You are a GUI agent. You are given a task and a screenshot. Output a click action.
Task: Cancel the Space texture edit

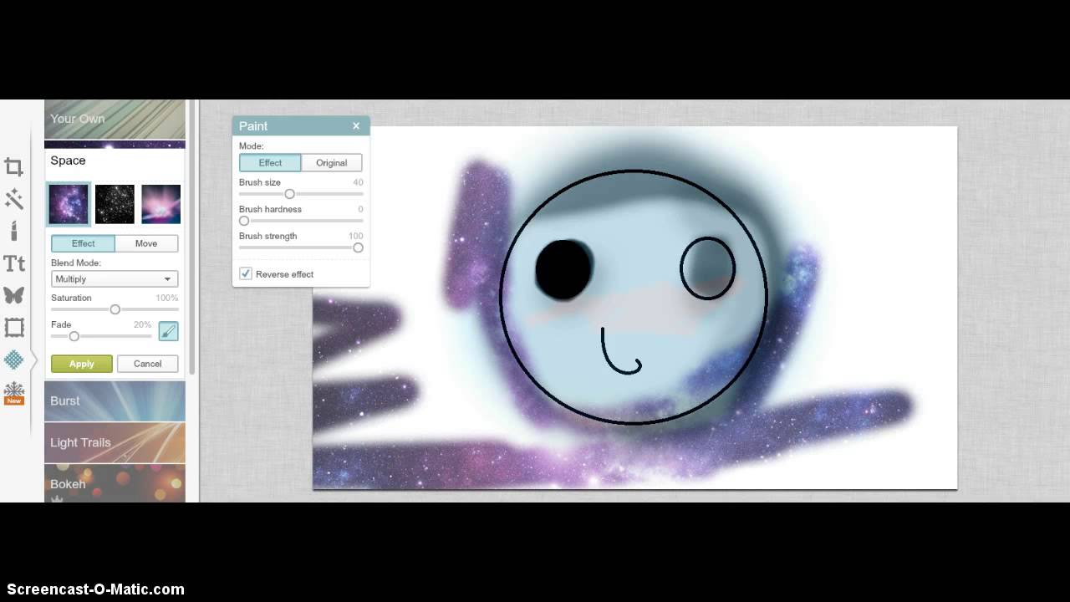(147, 364)
